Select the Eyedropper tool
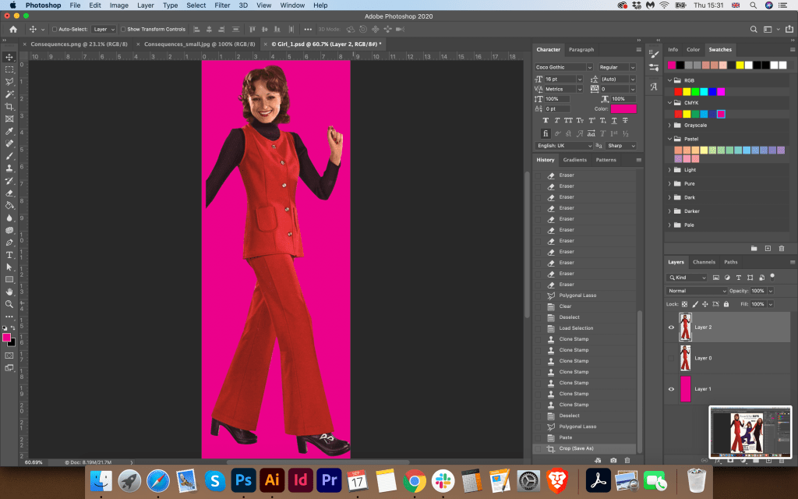This screenshot has height=499, width=798. [x=9, y=131]
